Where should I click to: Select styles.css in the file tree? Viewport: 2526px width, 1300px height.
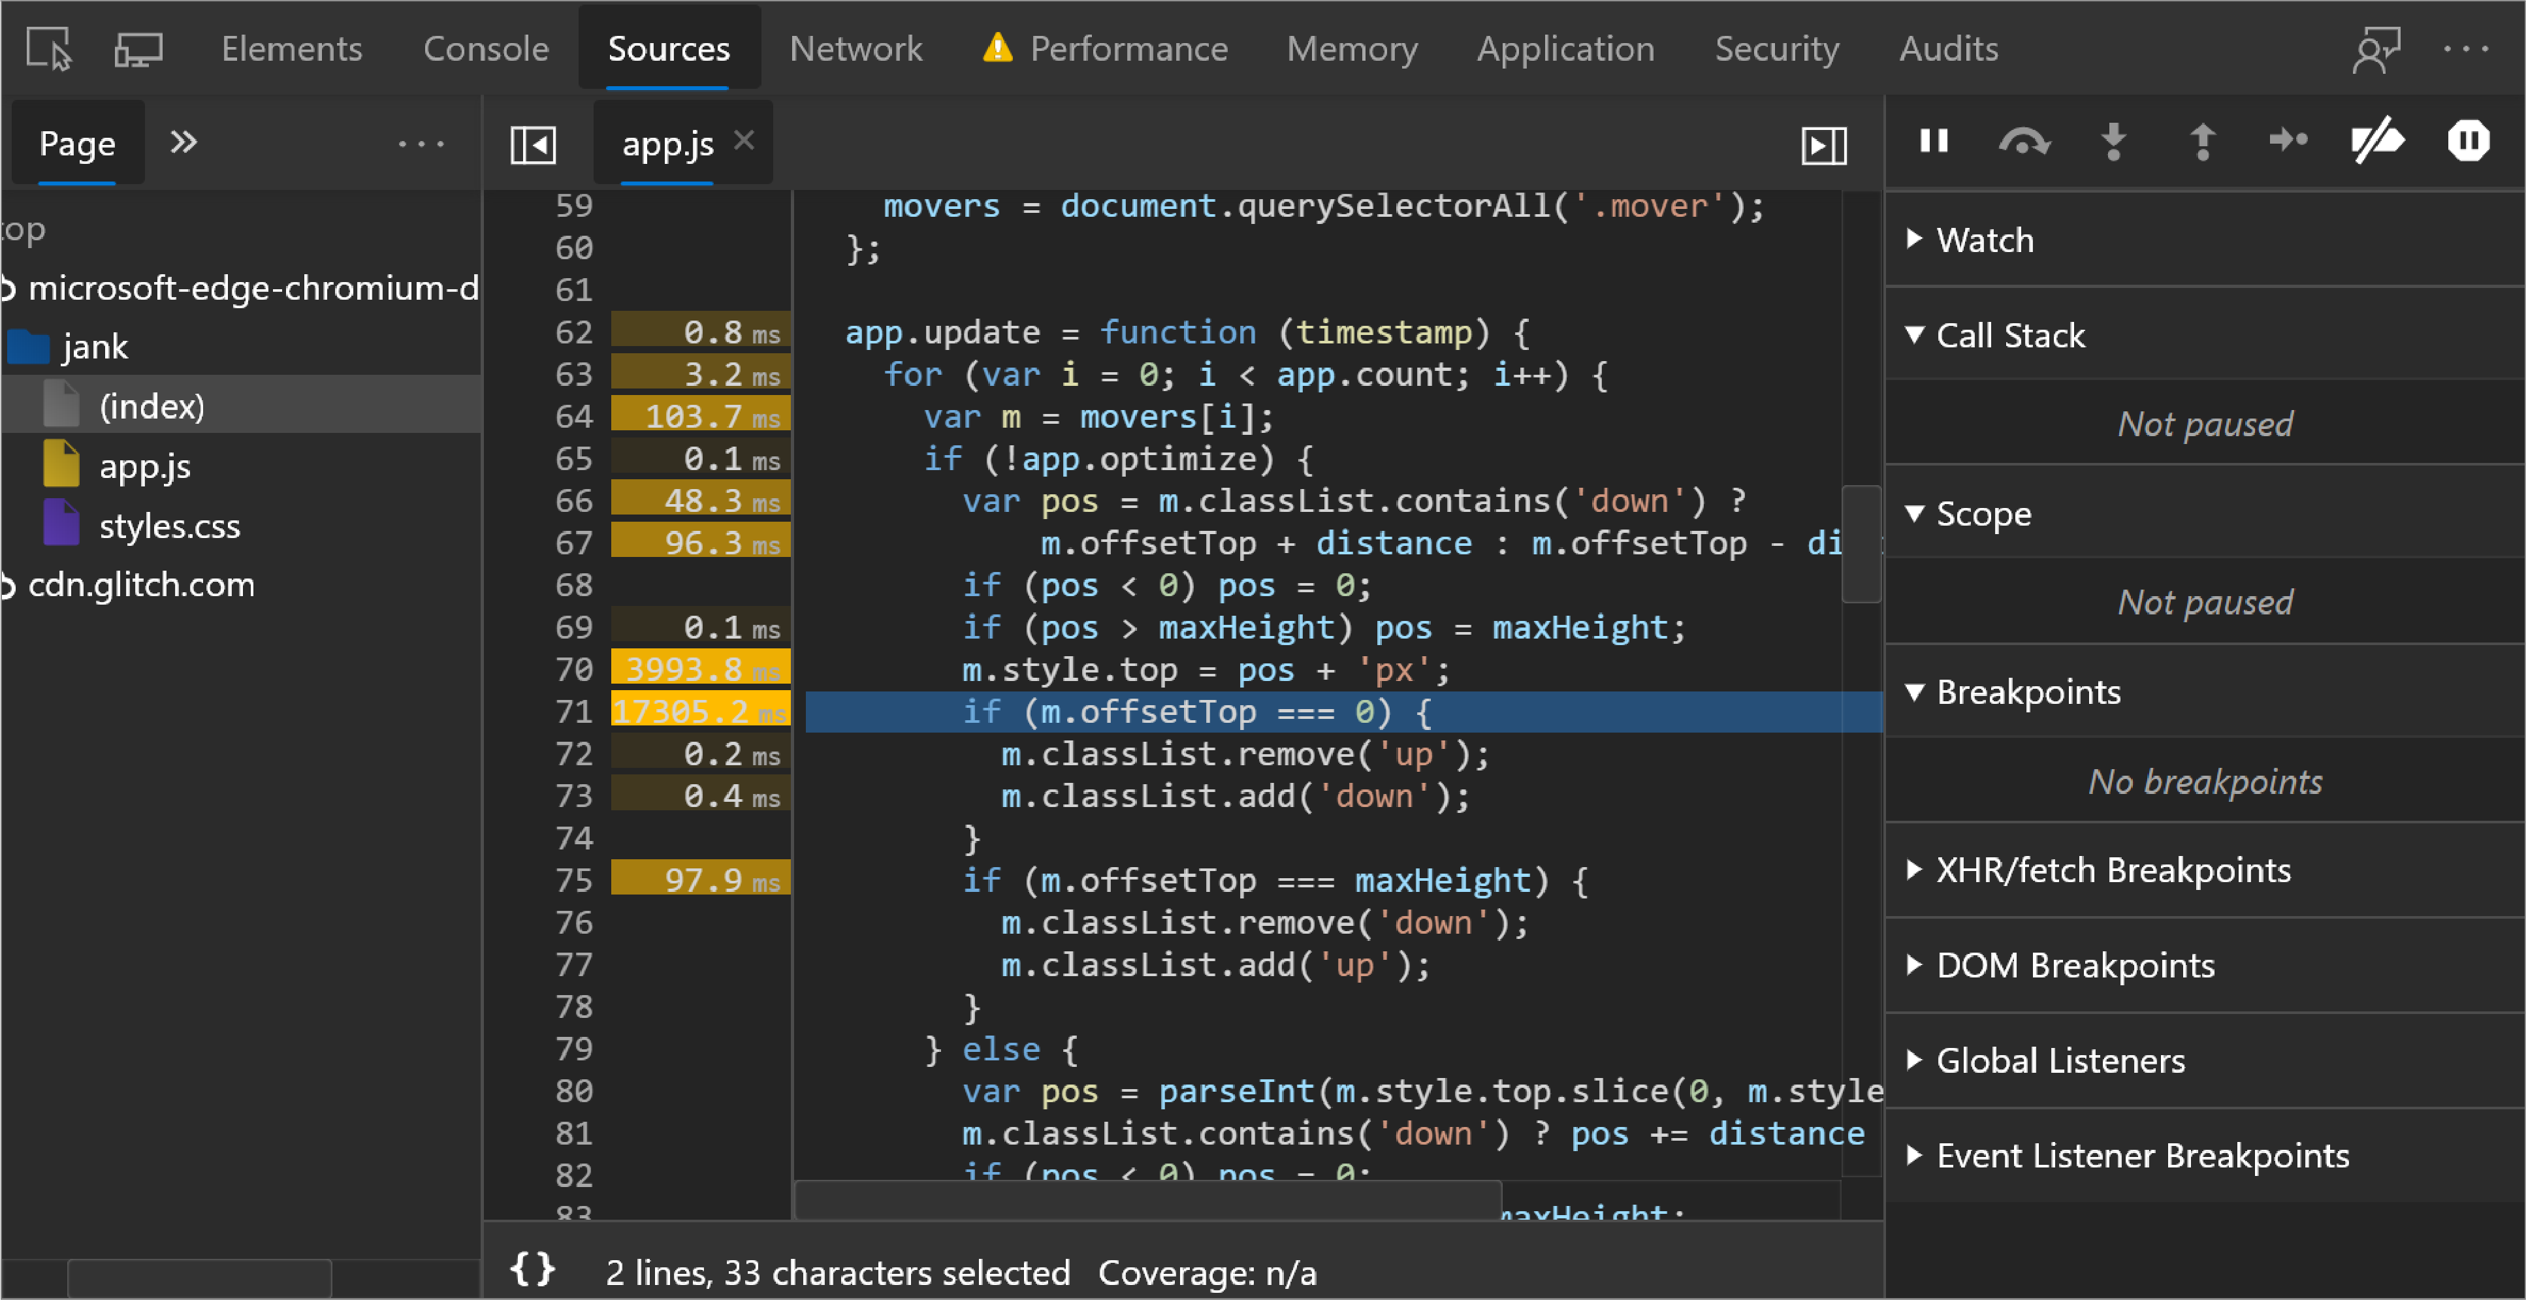[170, 524]
